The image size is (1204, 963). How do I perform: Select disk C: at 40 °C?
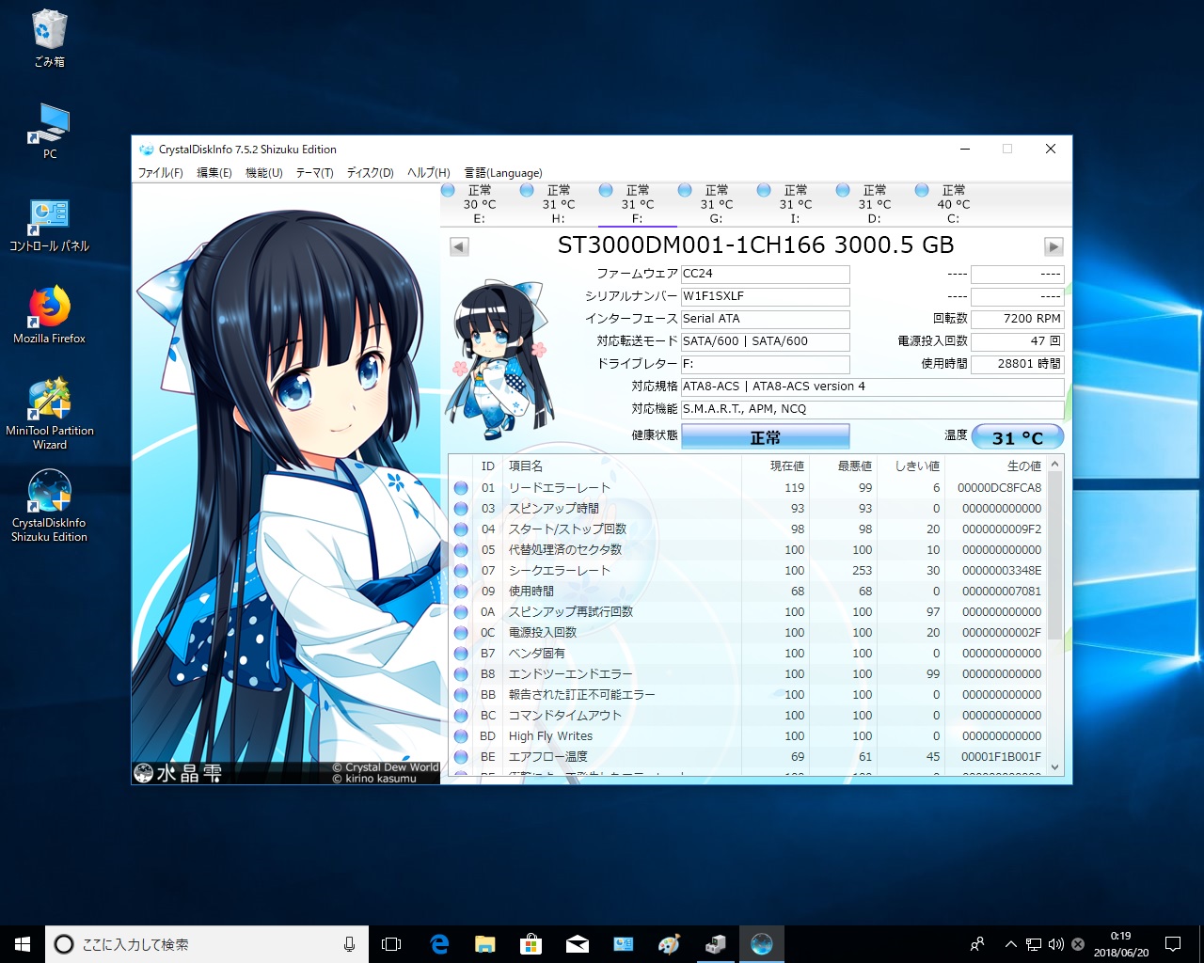pos(954,204)
